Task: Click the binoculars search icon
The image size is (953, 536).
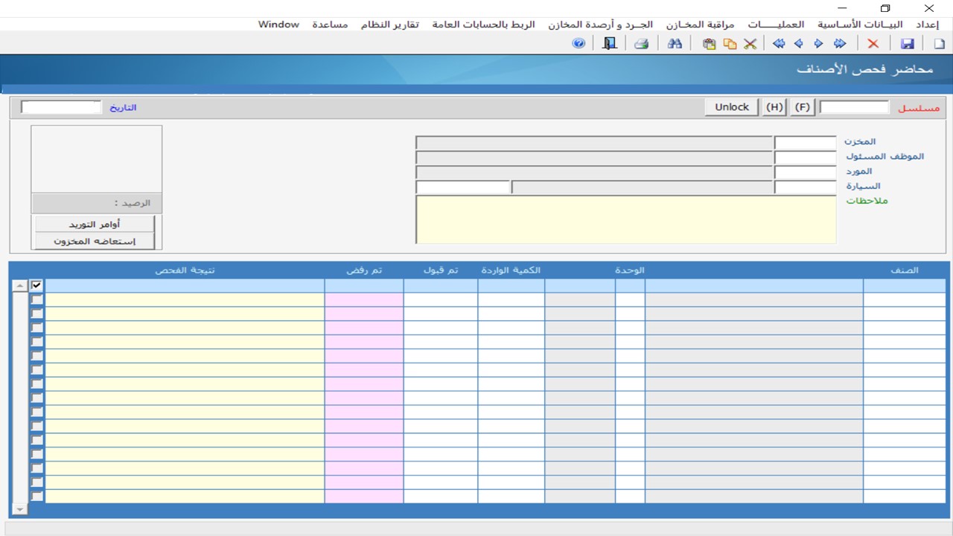Action: click(x=675, y=44)
